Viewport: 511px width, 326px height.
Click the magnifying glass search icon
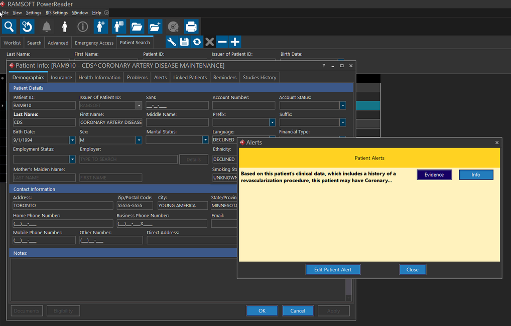(9, 27)
